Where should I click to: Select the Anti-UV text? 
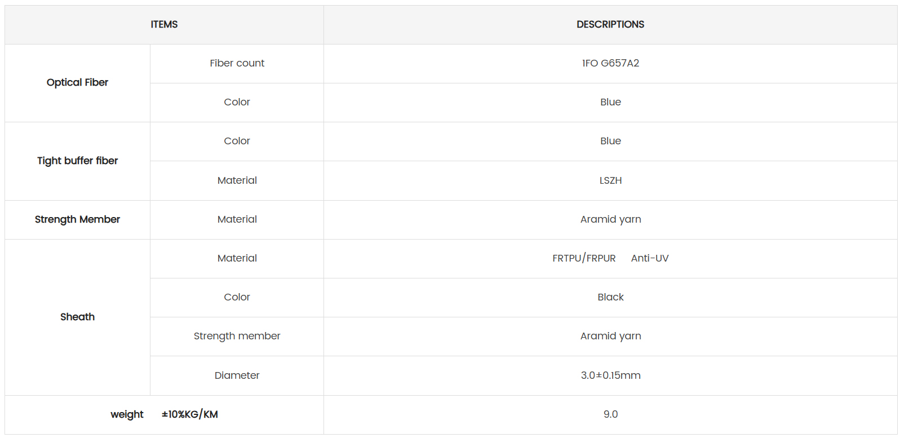(x=649, y=258)
